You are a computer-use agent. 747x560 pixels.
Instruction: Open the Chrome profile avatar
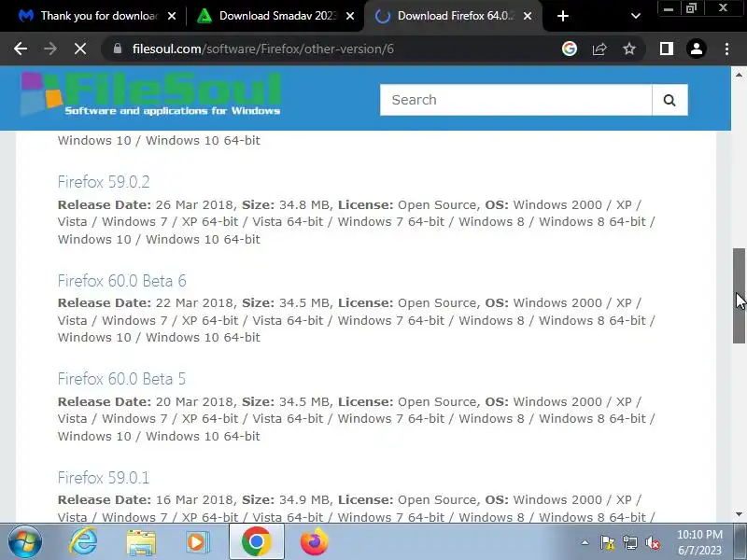coord(697,49)
